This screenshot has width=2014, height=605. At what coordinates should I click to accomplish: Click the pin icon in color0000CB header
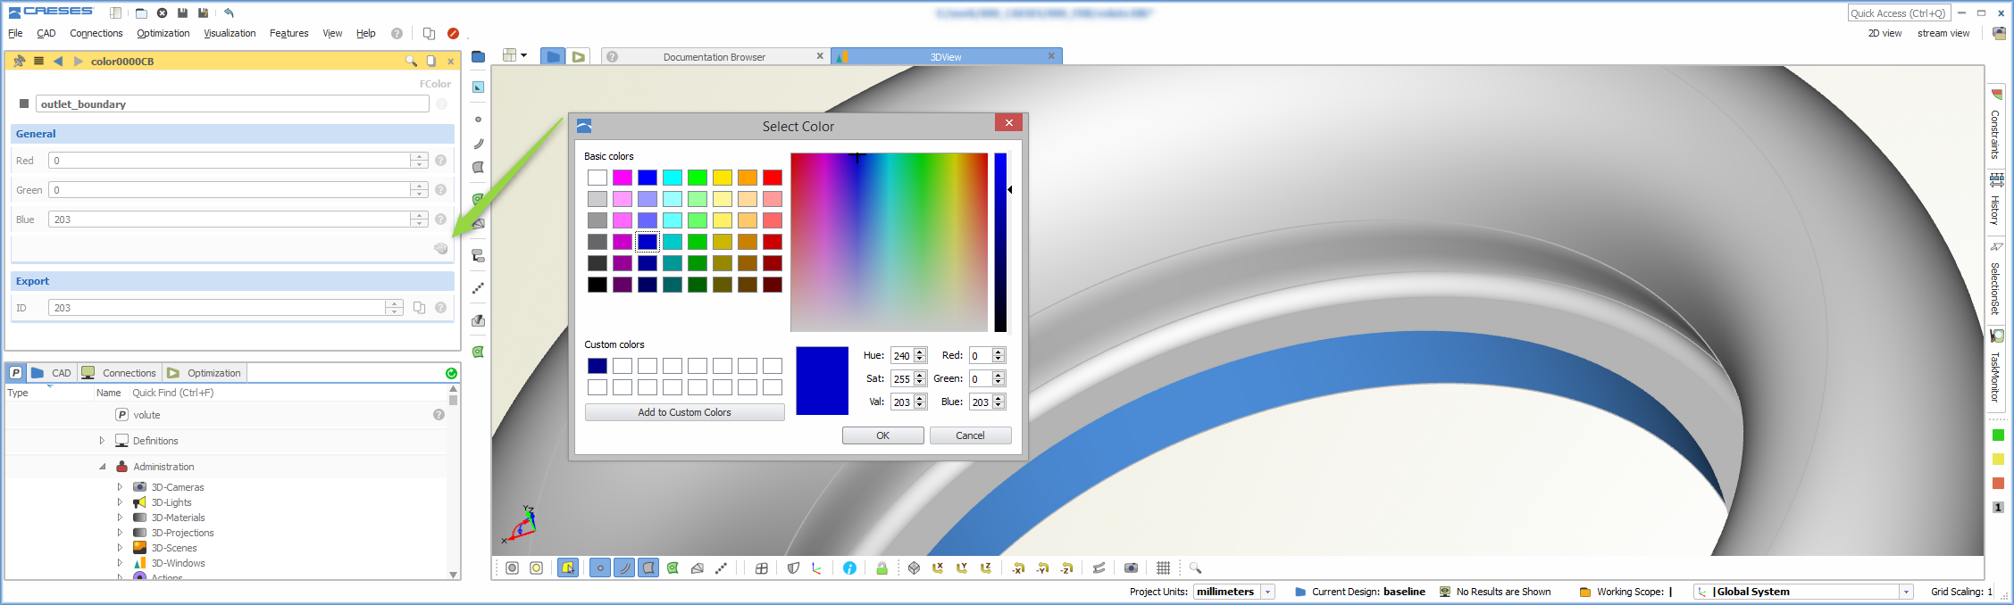click(19, 61)
